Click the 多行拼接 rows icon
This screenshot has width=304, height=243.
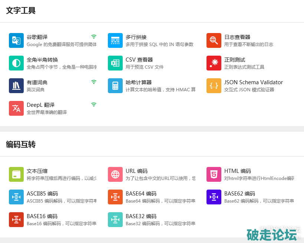(115, 40)
